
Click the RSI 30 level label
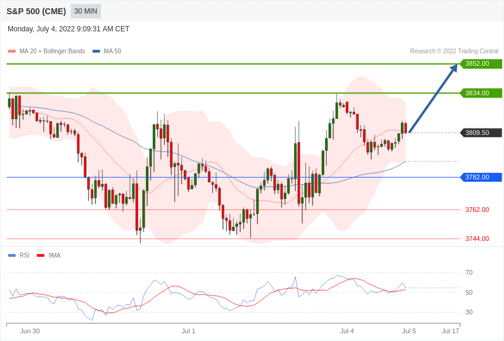pos(469,312)
